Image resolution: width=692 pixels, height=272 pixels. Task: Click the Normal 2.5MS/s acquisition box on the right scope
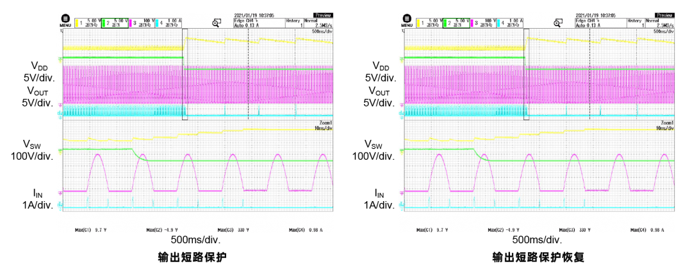[659, 23]
